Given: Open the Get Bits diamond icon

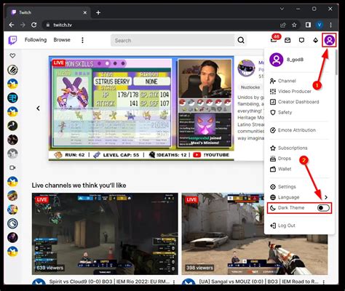Looking at the screenshot, I should pyautogui.click(x=315, y=40).
